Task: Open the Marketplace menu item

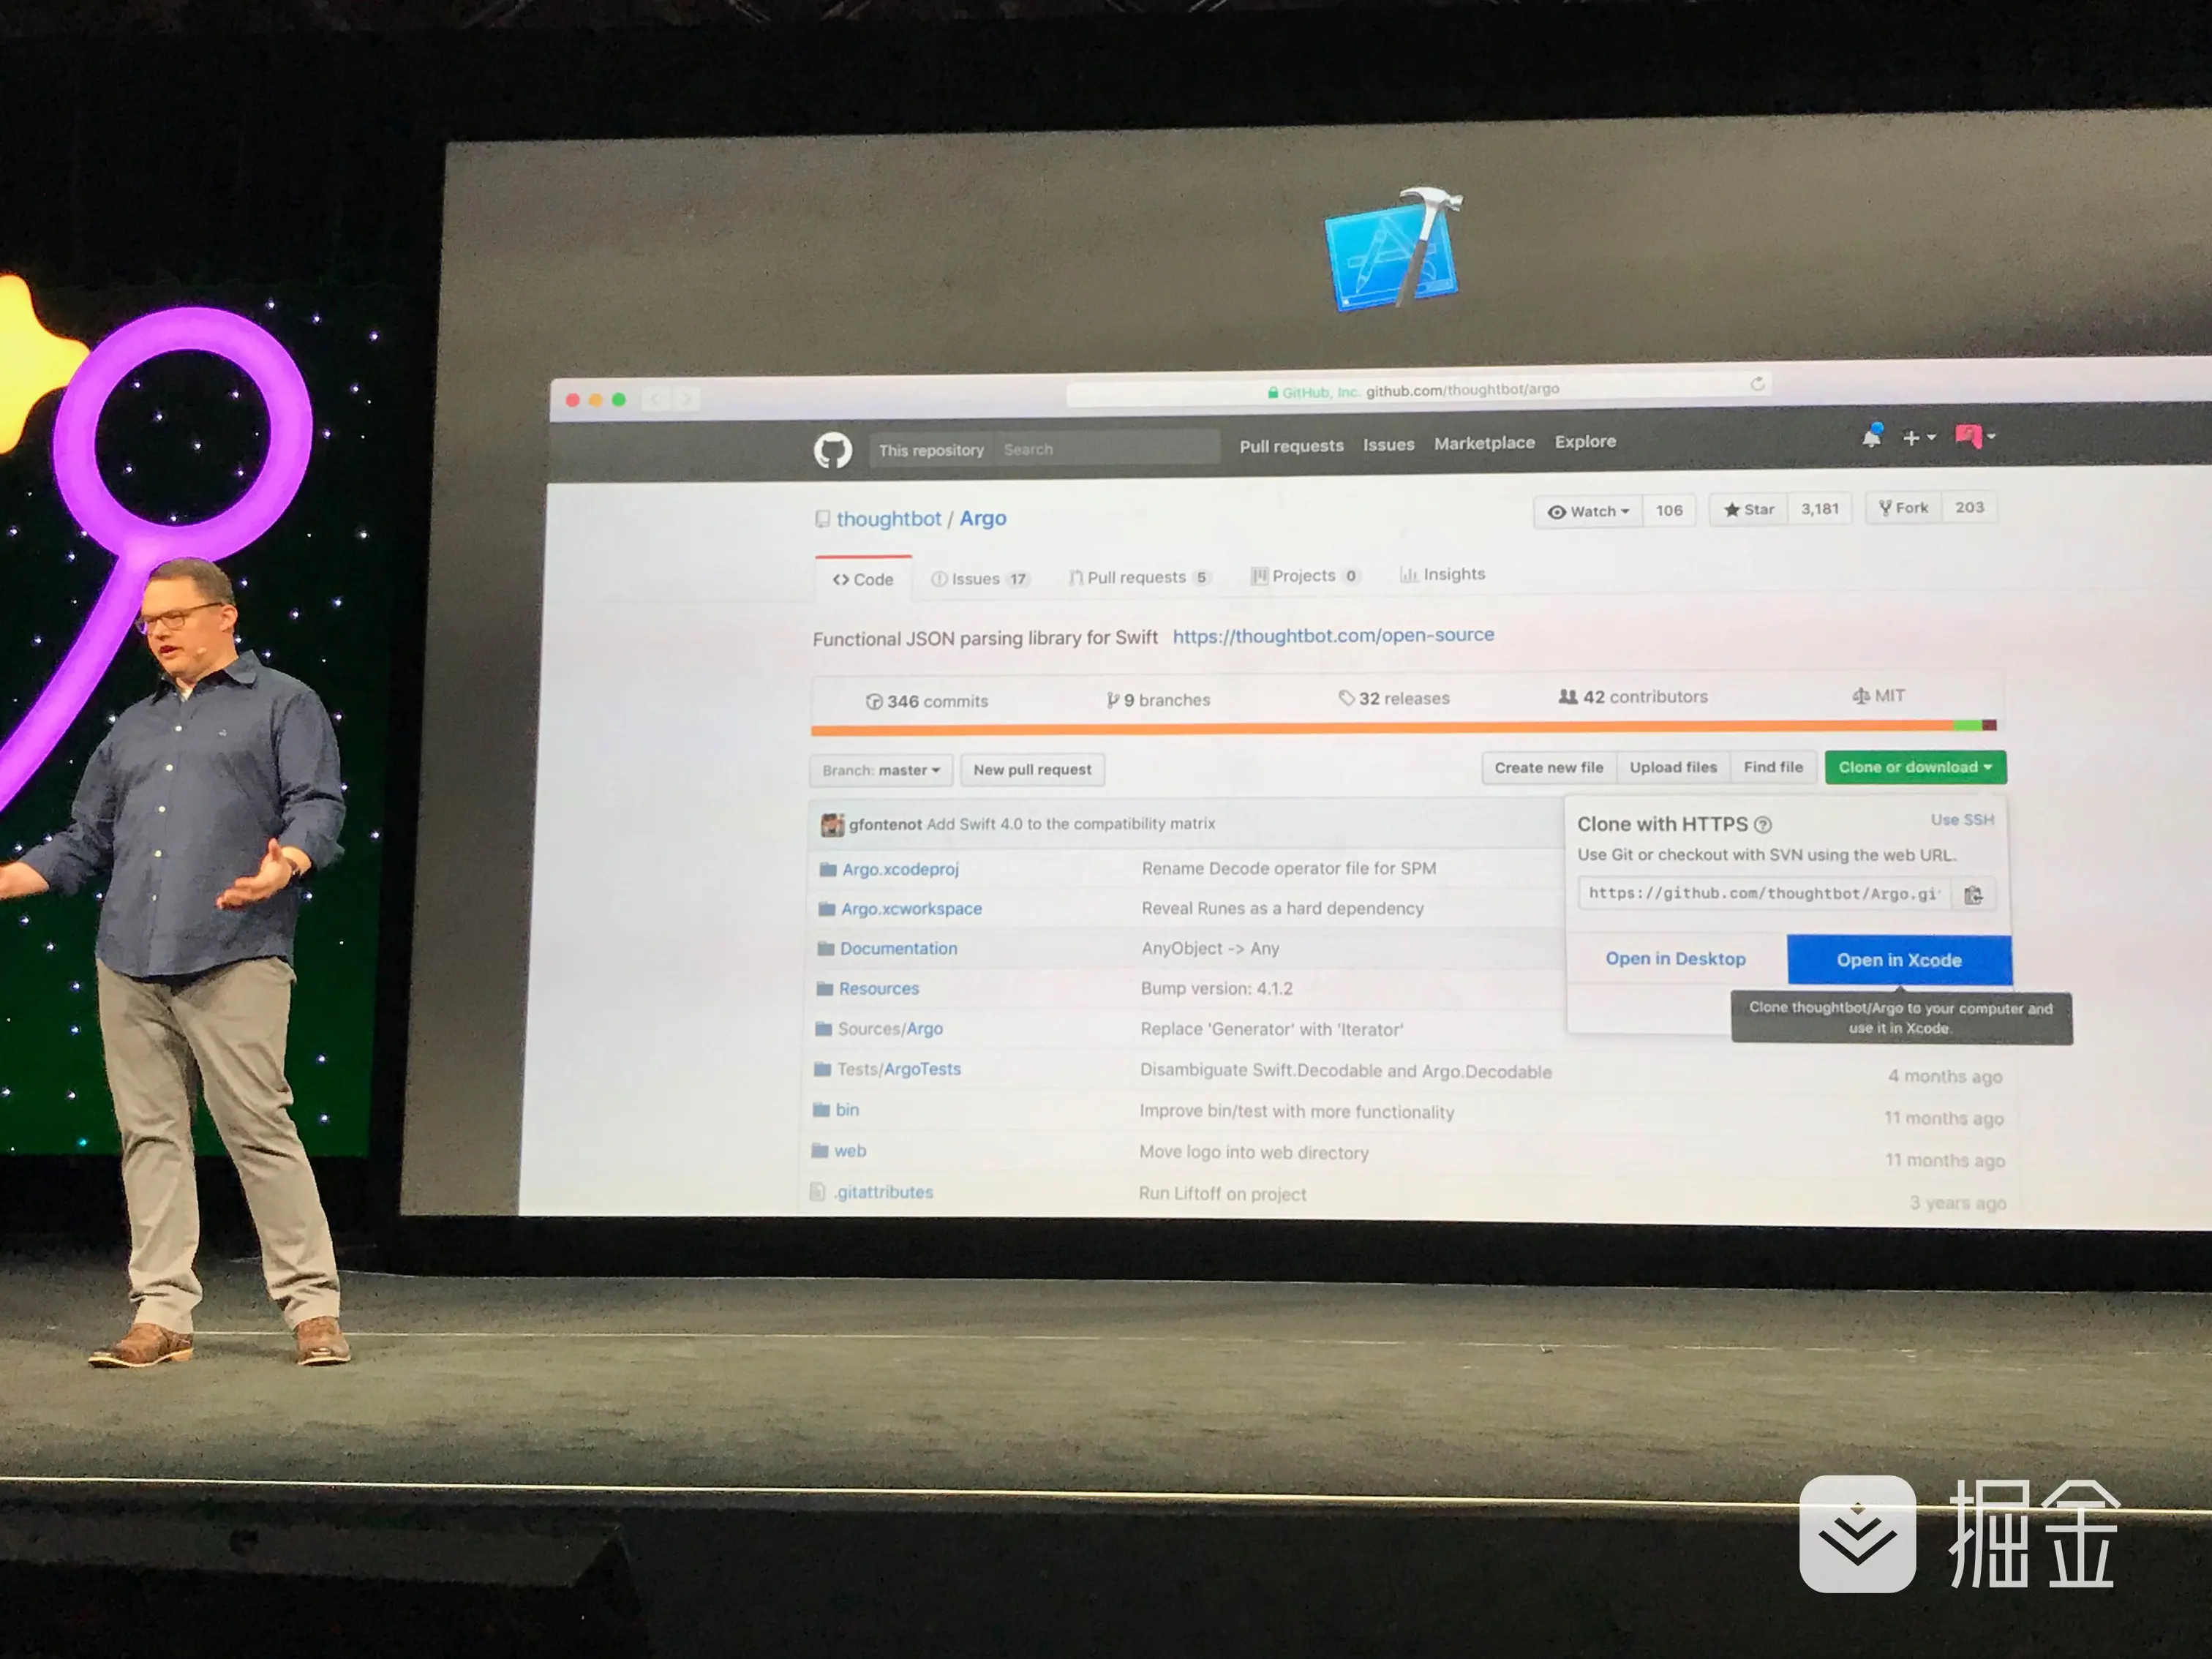Action: pos(1484,443)
